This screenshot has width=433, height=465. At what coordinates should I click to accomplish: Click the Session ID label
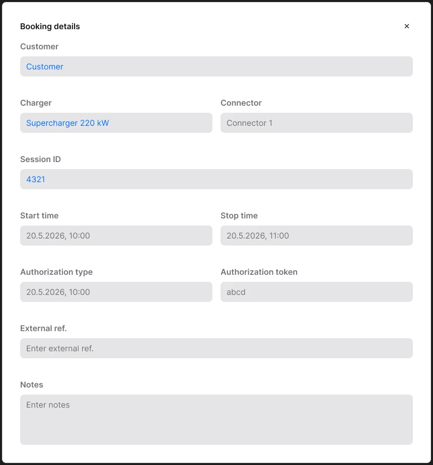coord(40,159)
